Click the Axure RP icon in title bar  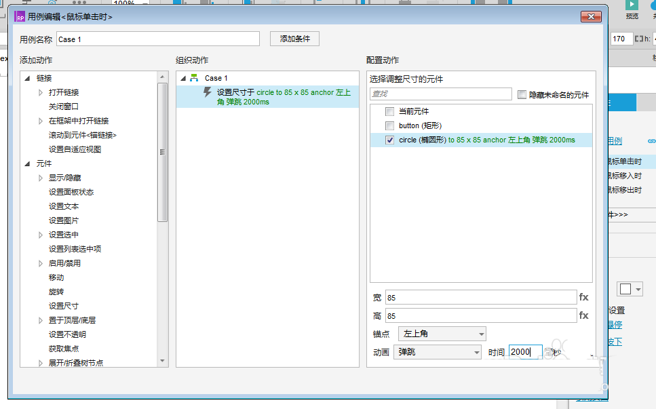tap(20, 17)
